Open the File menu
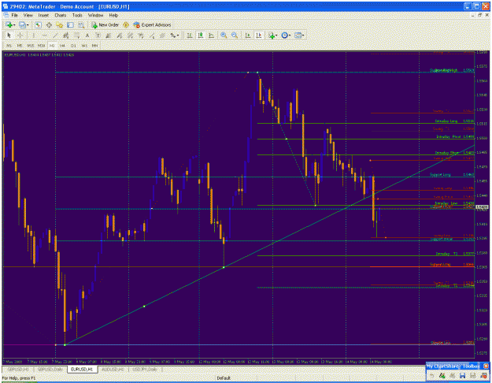Viewport: 492px width, 383px height. click(x=14, y=15)
